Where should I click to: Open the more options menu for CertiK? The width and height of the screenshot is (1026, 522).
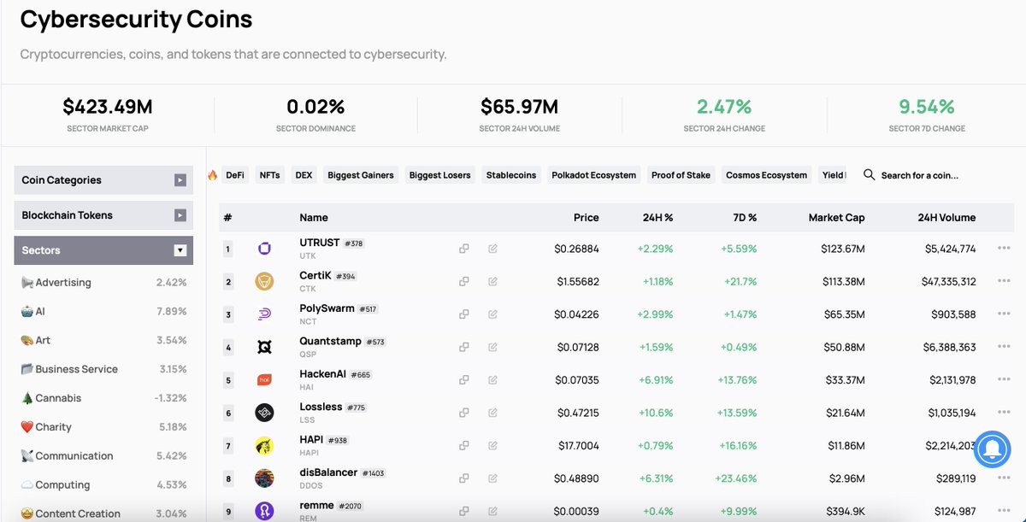(1004, 281)
